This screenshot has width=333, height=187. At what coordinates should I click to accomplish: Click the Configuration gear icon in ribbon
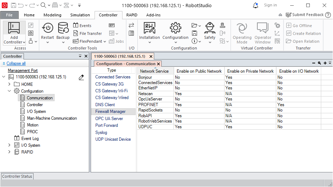[x=175, y=28]
